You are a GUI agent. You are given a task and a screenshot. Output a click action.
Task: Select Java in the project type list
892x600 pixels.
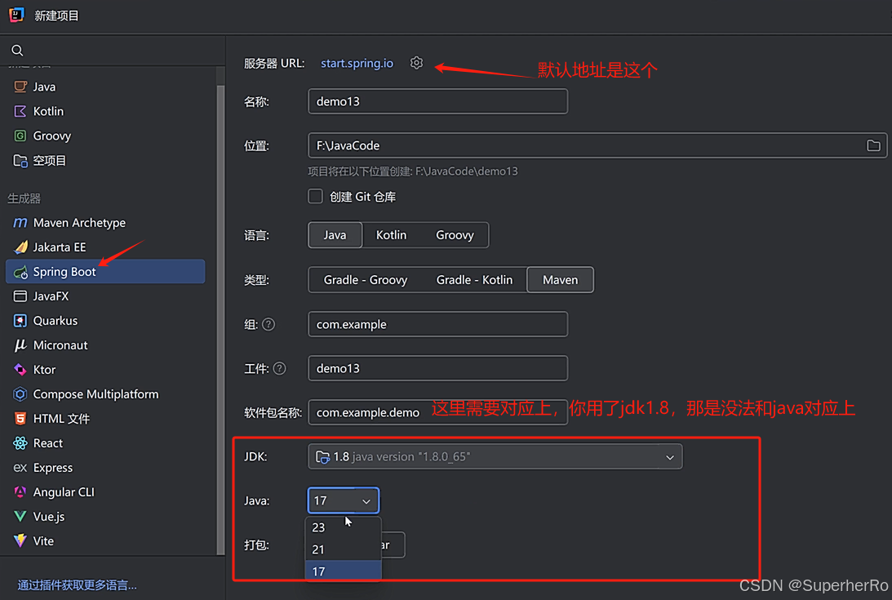[x=105, y=87]
